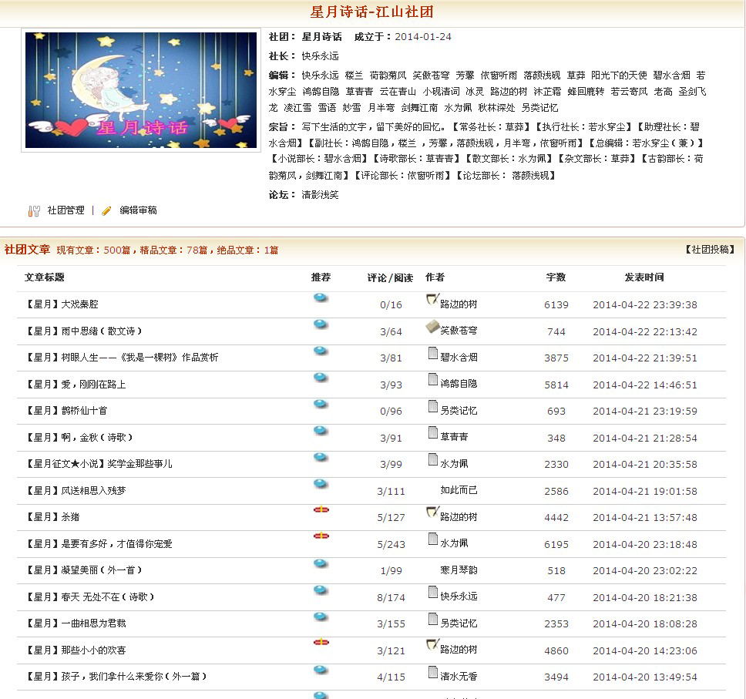Viewport: 746px width, 699px height.
Task: Click document icon next to 清水无香 author
Action: click(433, 672)
